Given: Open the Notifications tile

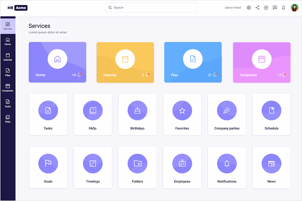Looking at the screenshot, I should click(x=227, y=168).
